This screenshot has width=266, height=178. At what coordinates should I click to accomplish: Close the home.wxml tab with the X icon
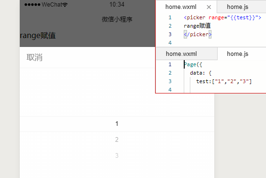coord(209,7)
